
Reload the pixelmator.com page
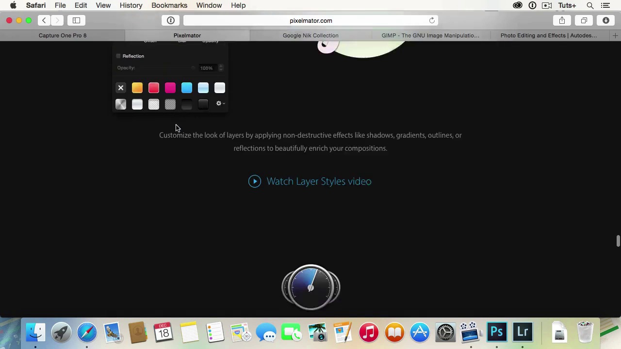click(432, 20)
